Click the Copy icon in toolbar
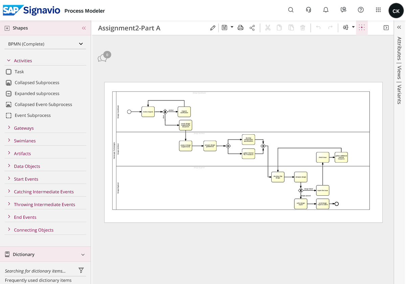This screenshot has width=406, height=284. (279, 28)
